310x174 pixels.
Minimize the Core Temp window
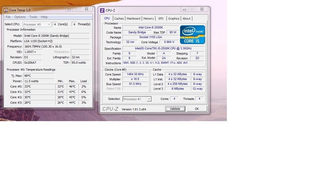click(x=69, y=9)
